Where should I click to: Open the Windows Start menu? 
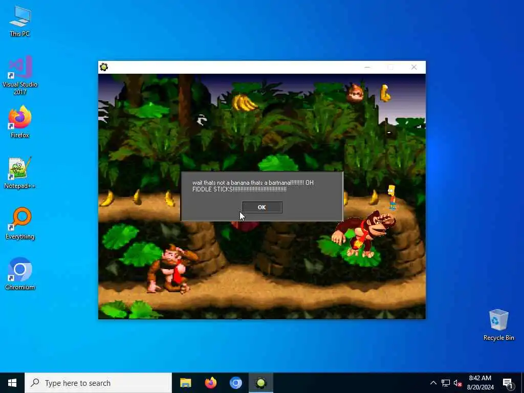click(12, 383)
